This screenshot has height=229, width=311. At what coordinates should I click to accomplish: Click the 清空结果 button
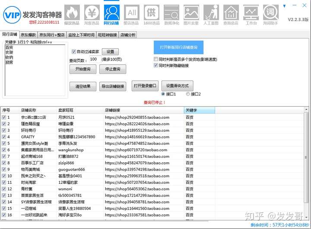click(x=83, y=87)
